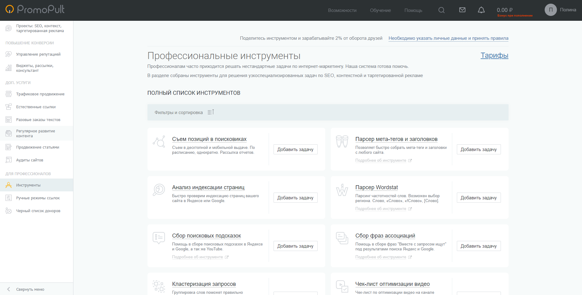Open the Возможности header menu

tap(342, 10)
